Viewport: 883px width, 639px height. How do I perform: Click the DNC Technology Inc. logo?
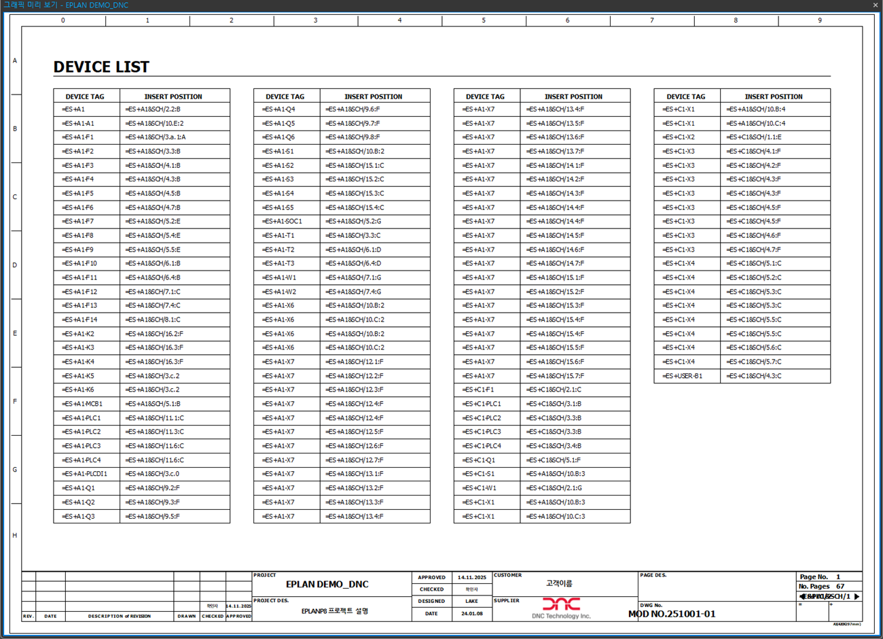[561, 608]
